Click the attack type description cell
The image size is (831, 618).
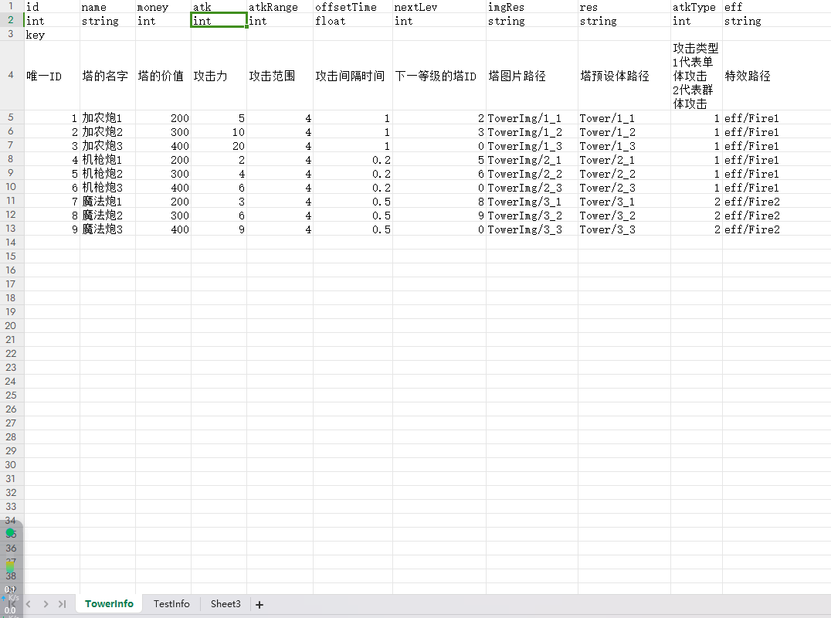click(x=696, y=76)
